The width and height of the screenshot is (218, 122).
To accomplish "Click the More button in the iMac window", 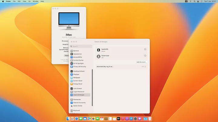I will click(67, 56).
